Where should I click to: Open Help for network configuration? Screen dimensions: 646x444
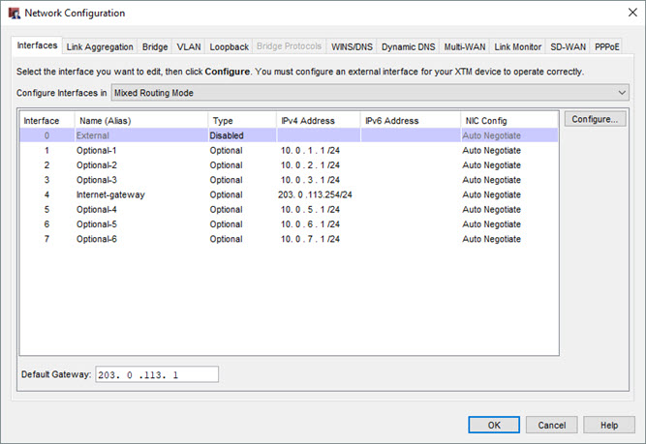(x=608, y=425)
